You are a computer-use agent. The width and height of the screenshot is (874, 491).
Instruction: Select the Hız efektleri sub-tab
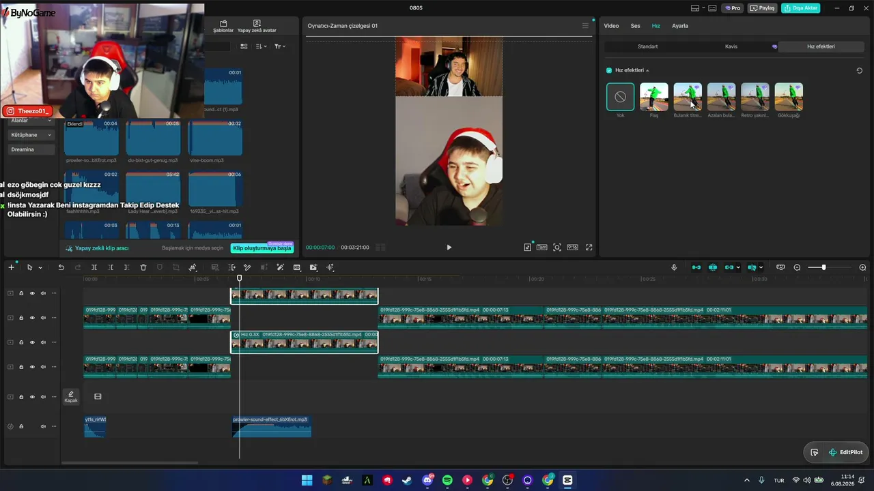(821, 46)
